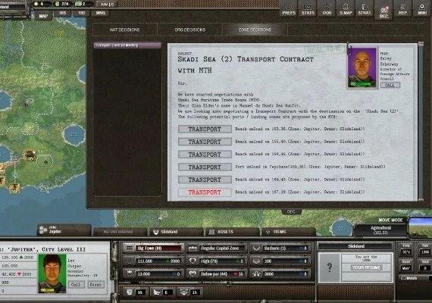Select the ZONE DECISIONS tab
The height and width of the screenshot is (303, 432).
click(x=255, y=30)
